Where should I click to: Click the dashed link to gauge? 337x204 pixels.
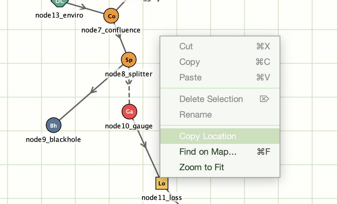click(x=129, y=90)
